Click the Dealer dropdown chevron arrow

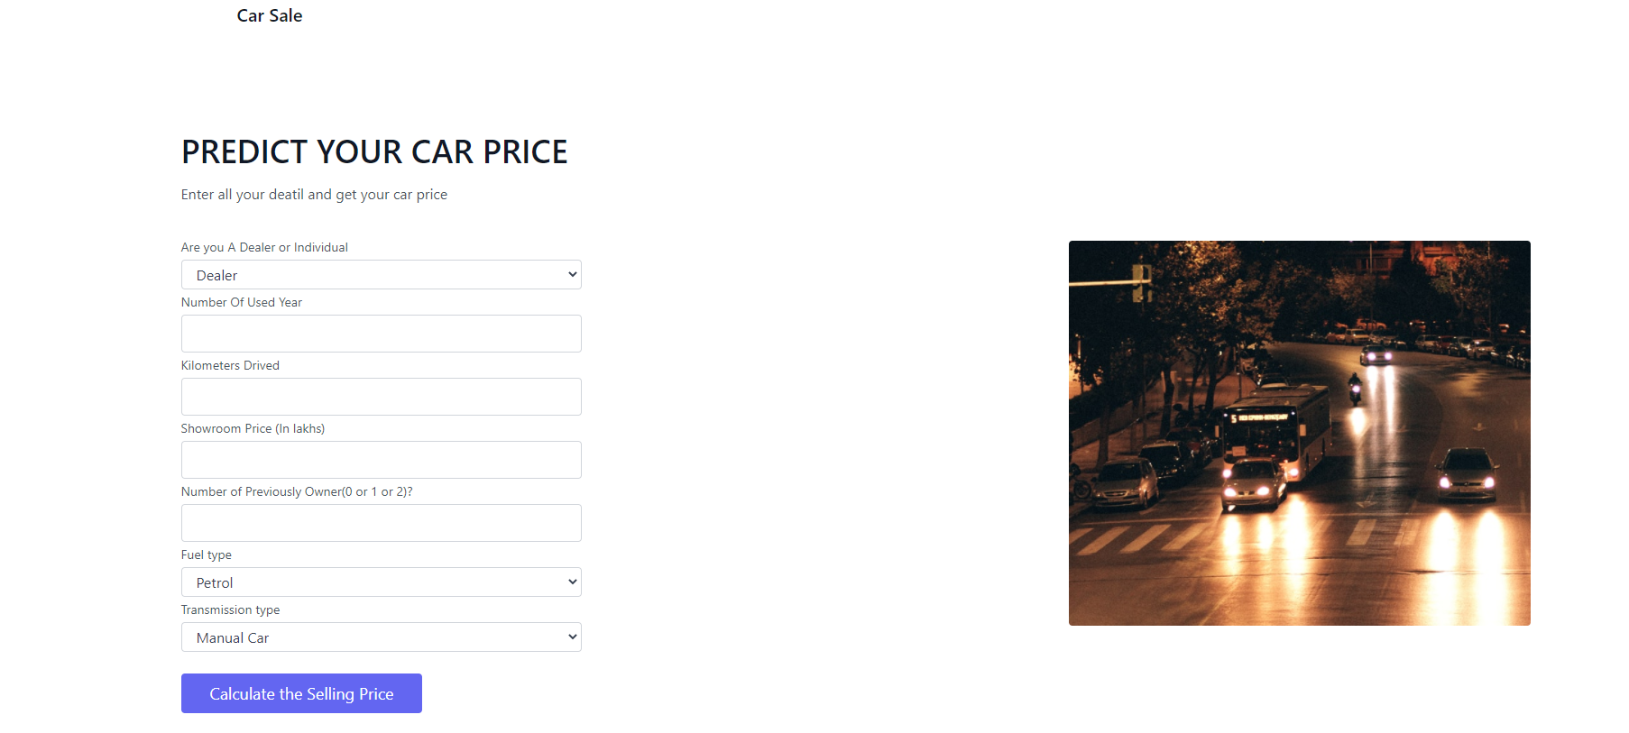571,274
